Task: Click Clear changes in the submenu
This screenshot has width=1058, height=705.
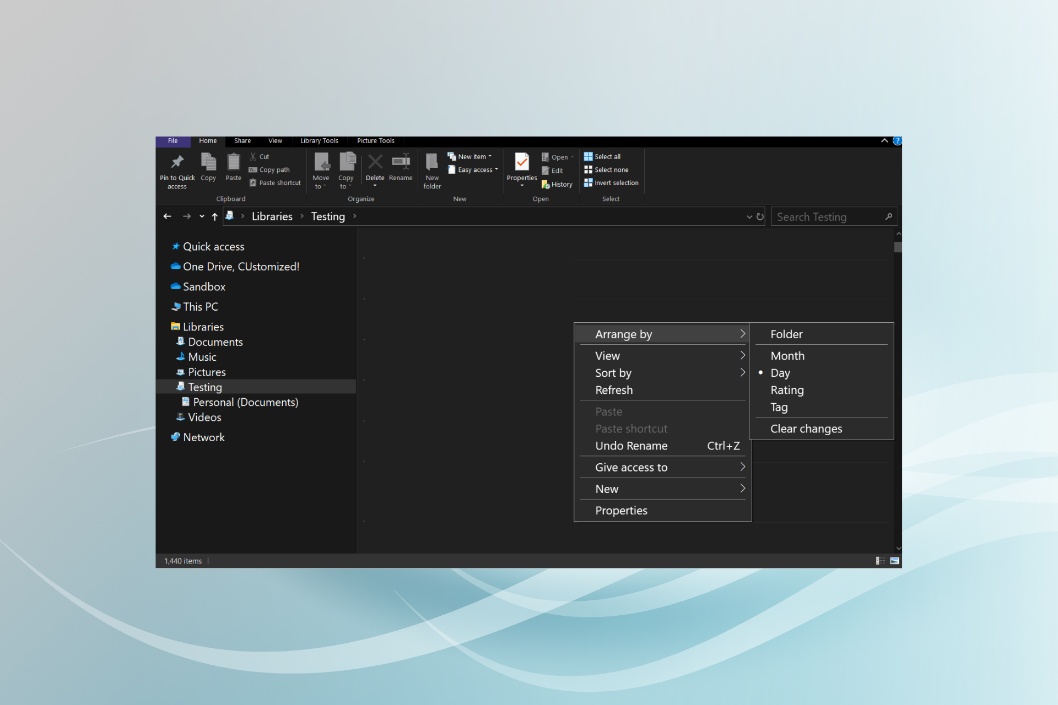Action: (x=806, y=429)
